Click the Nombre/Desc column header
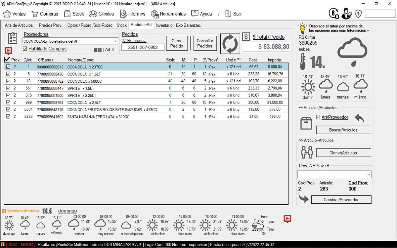The height and width of the screenshot is (248, 397). click(x=81, y=60)
